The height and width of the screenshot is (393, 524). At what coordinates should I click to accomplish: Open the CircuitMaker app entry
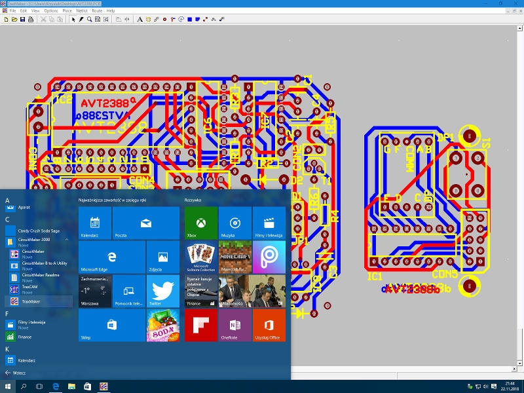[39, 254]
